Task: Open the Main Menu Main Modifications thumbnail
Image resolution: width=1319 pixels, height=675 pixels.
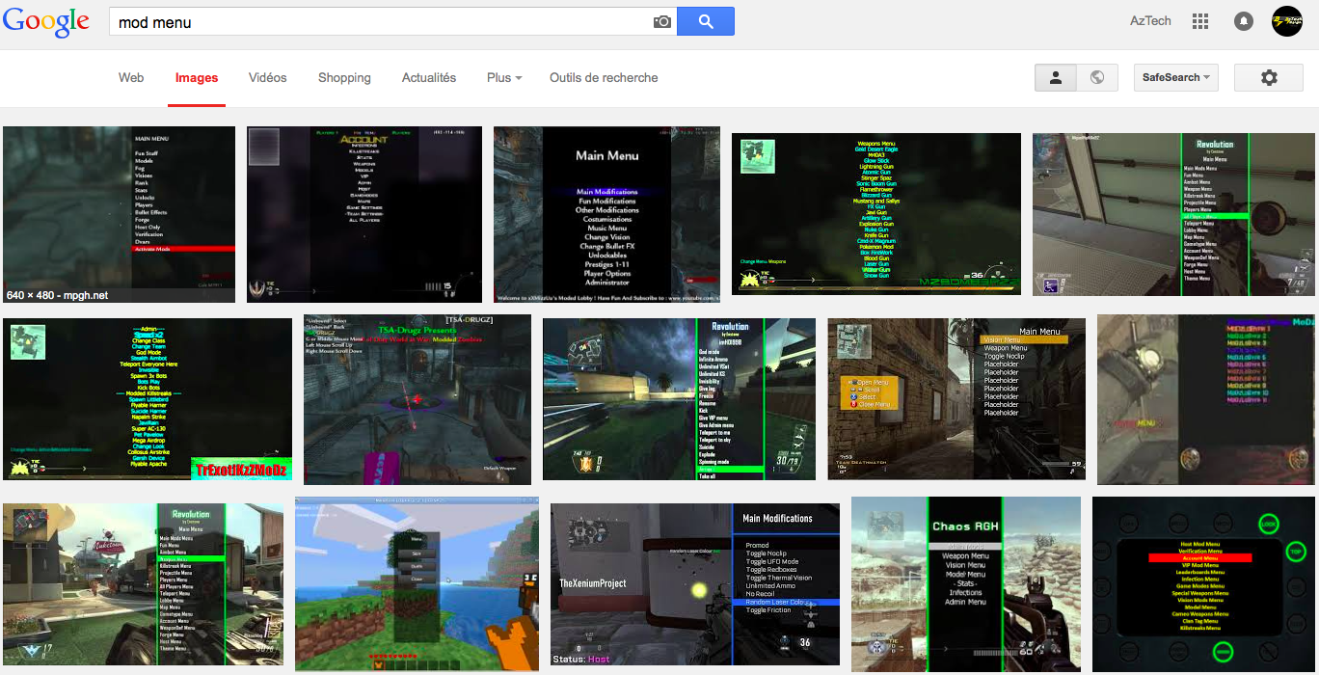Action: click(606, 214)
